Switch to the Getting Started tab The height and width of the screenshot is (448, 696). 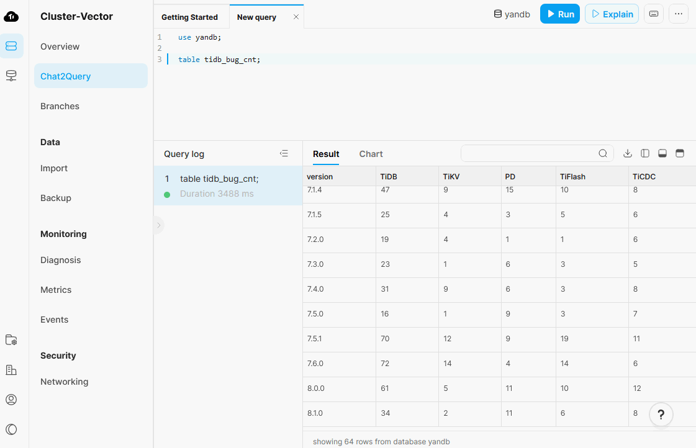click(x=189, y=17)
